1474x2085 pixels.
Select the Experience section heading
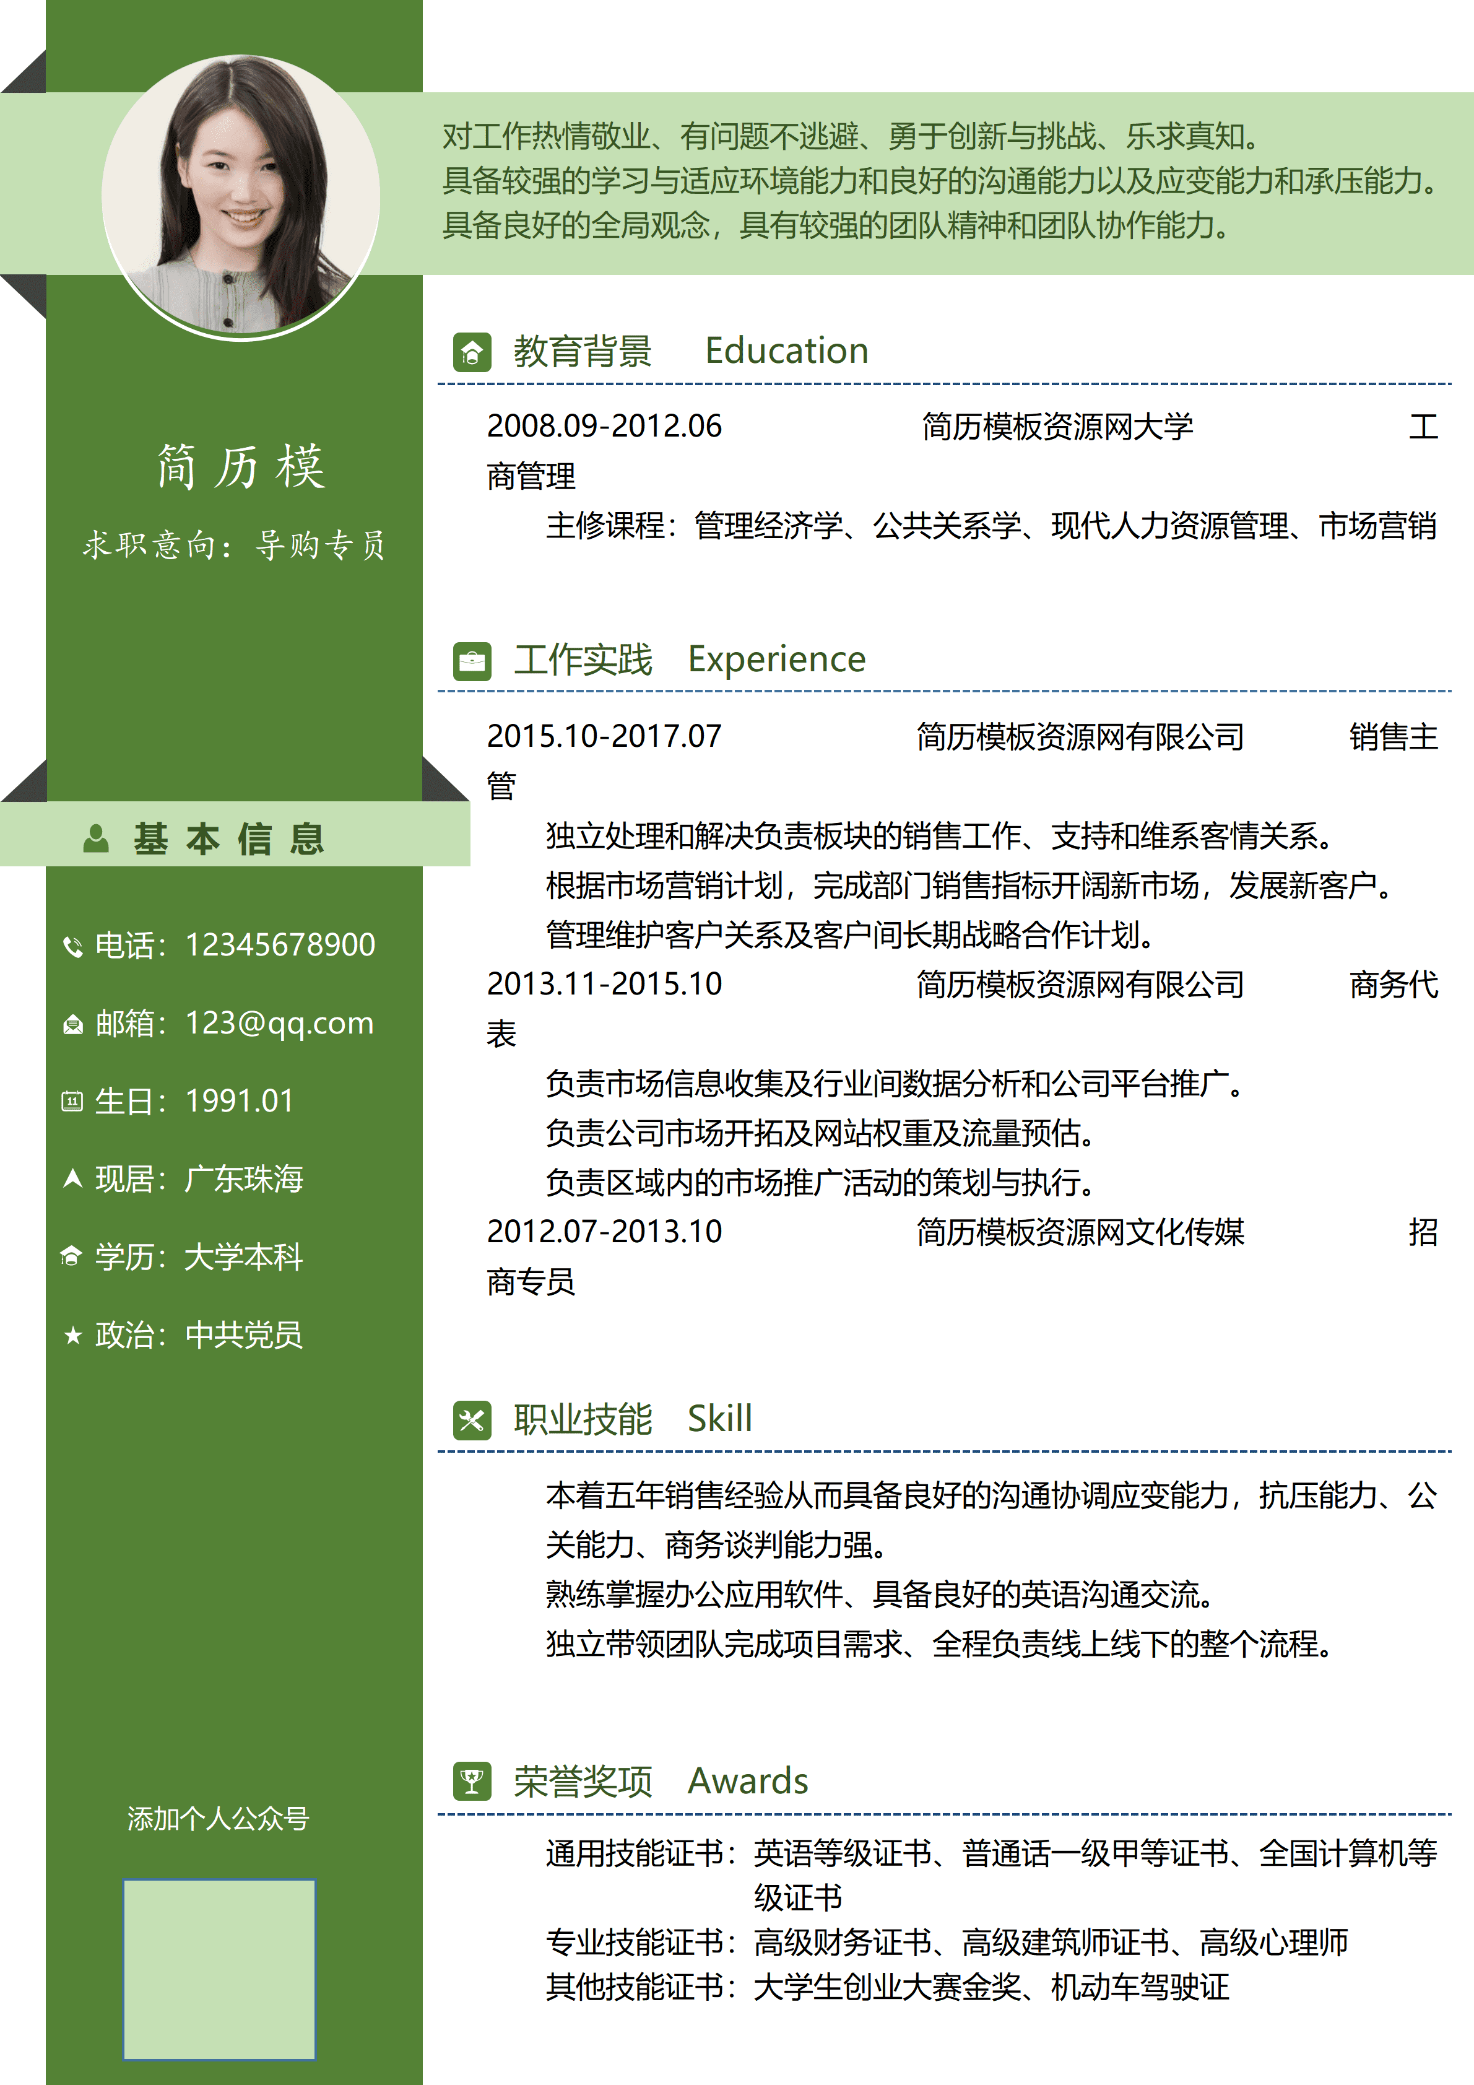point(776,659)
